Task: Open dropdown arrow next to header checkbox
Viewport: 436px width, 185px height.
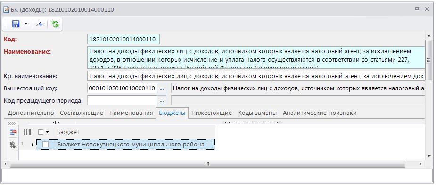Action: [x=47, y=132]
